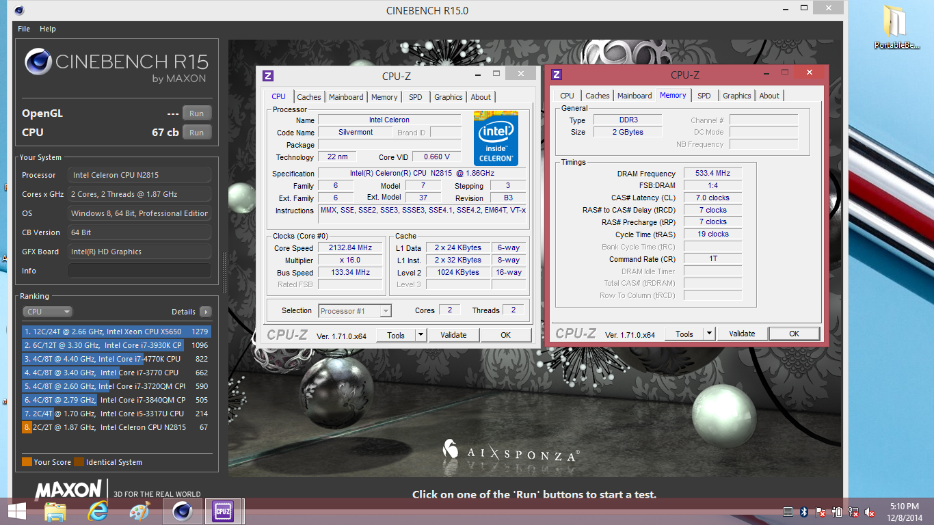Viewport: 934px width, 525px height.
Task: Click the CPU-Z icon in Memory window title bar
Action: coord(557,75)
